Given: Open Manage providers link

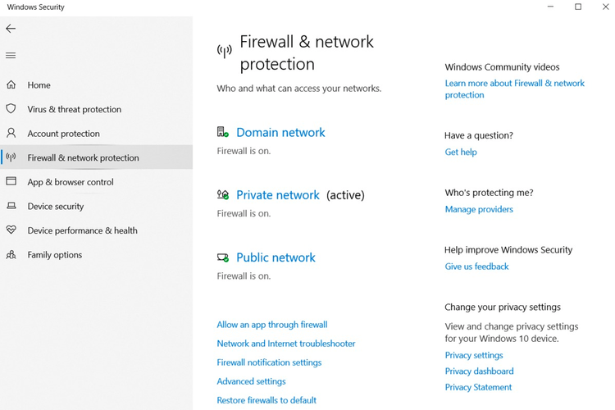Looking at the screenshot, I should pyautogui.click(x=479, y=209).
